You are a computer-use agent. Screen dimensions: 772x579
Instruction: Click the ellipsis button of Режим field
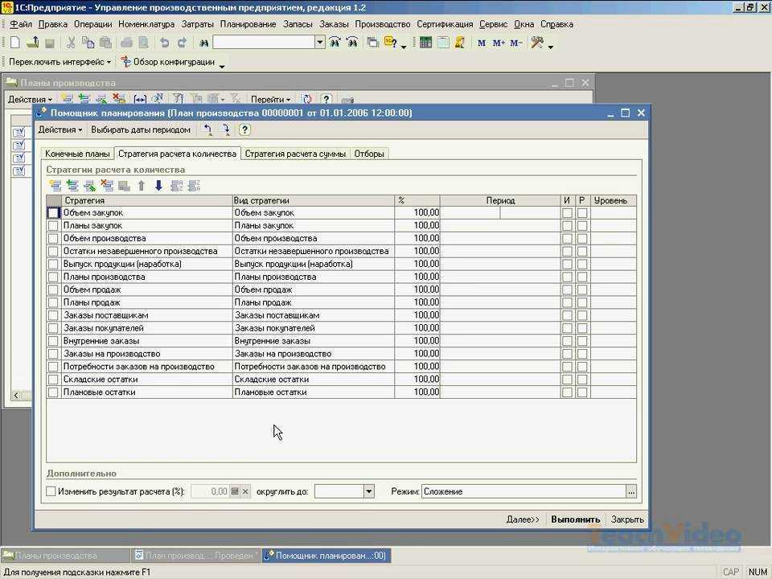click(631, 491)
